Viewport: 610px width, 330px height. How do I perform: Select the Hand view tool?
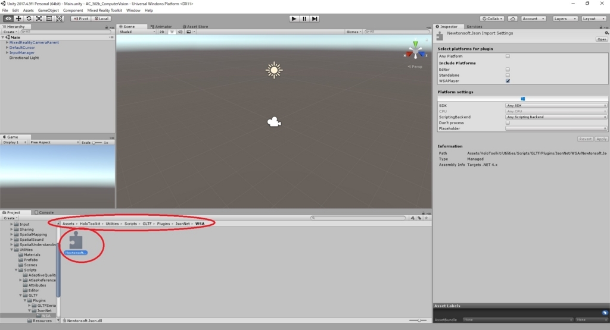tap(8, 18)
